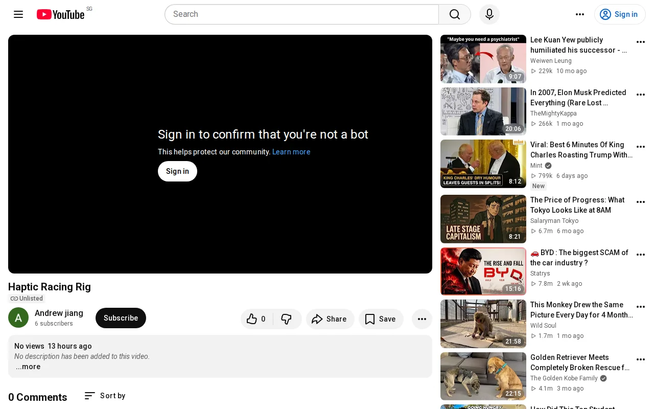Open the Sort by comments dropdown

click(x=105, y=396)
